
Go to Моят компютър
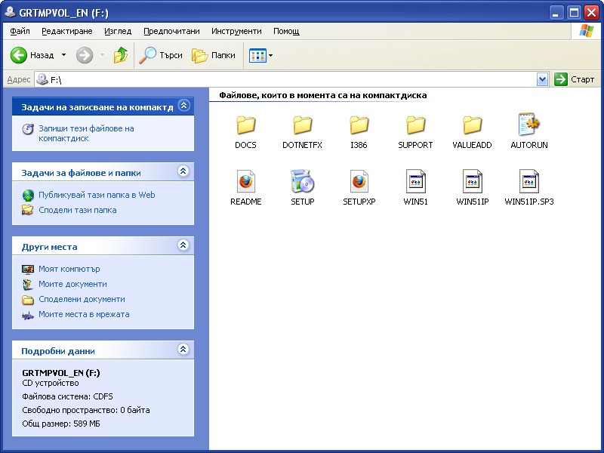click(69, 269)
